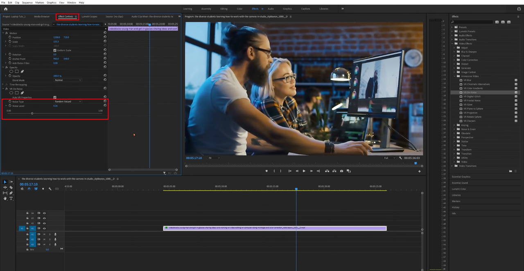Open timeline display settings wrench
524x271 pixels.
(50, 189)
